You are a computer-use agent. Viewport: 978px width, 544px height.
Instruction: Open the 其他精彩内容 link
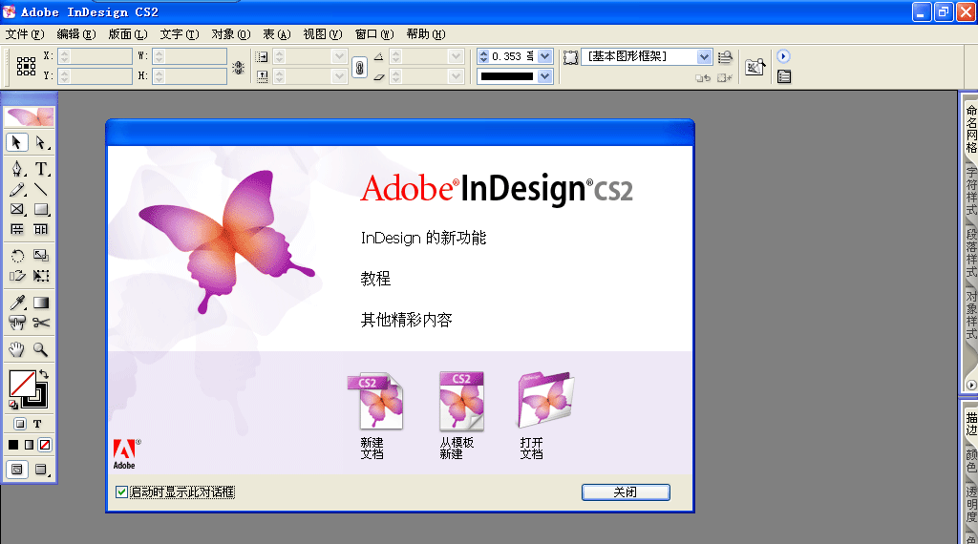406,320
